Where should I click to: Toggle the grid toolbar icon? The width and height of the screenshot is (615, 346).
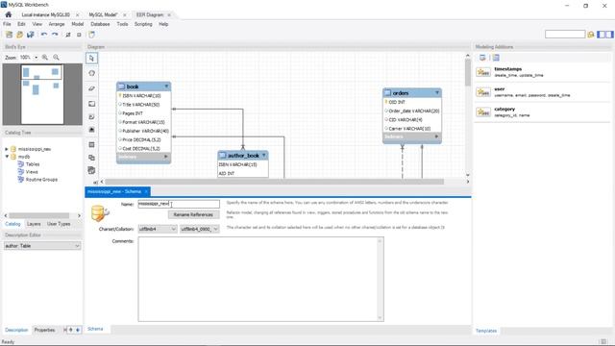(x=68, y=35)
